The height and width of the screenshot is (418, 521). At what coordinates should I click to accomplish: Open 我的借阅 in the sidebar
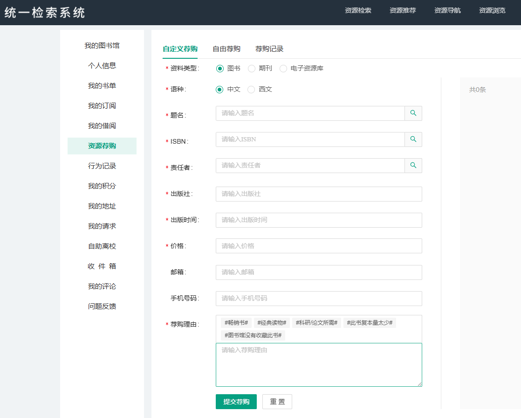102,126
